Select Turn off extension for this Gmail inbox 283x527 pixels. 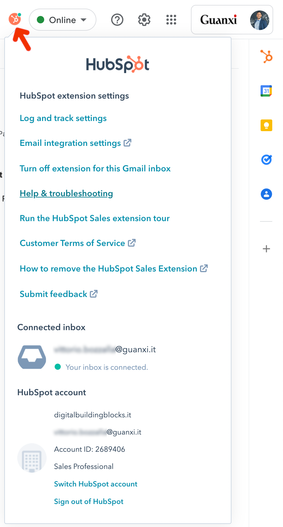pos(95,169)
